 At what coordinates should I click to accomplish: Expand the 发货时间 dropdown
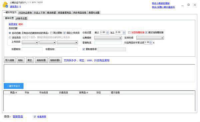150,38
